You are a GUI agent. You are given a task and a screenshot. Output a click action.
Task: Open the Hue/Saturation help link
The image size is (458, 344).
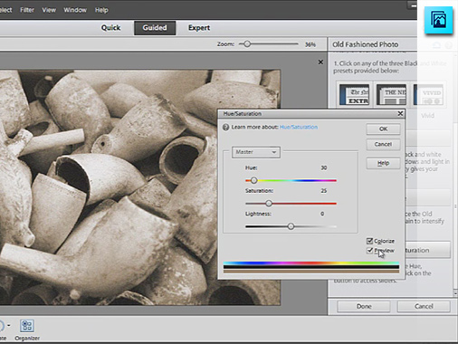[x=299, y=127]
